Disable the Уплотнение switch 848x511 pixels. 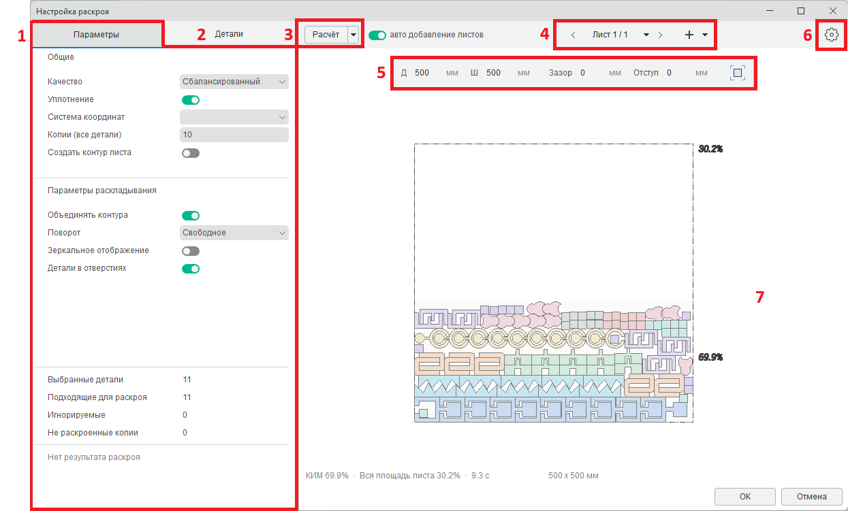(x=191, y=100)
